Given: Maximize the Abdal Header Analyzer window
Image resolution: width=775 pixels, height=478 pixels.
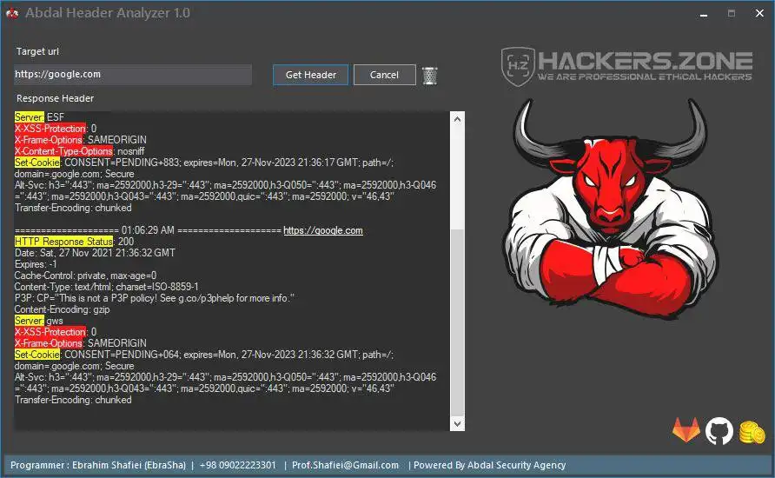Looking at the screenshot, I should pos(732,13).
